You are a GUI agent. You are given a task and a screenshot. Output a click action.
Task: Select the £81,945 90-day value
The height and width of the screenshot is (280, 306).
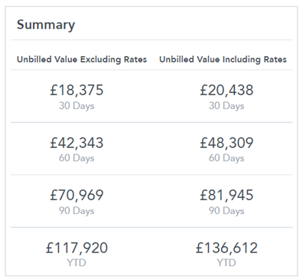click(x=226, y=195)
